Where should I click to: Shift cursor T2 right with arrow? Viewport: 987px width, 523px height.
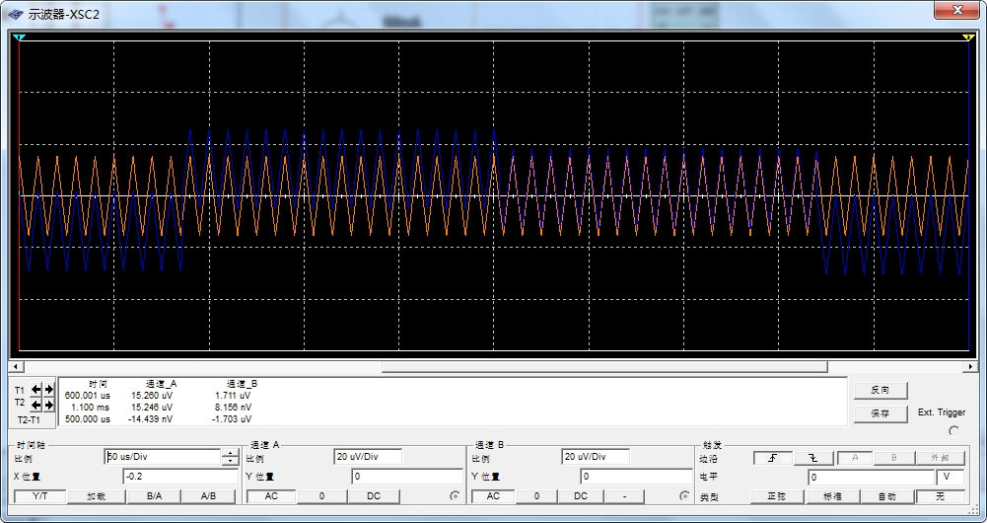tap(48, 405)
